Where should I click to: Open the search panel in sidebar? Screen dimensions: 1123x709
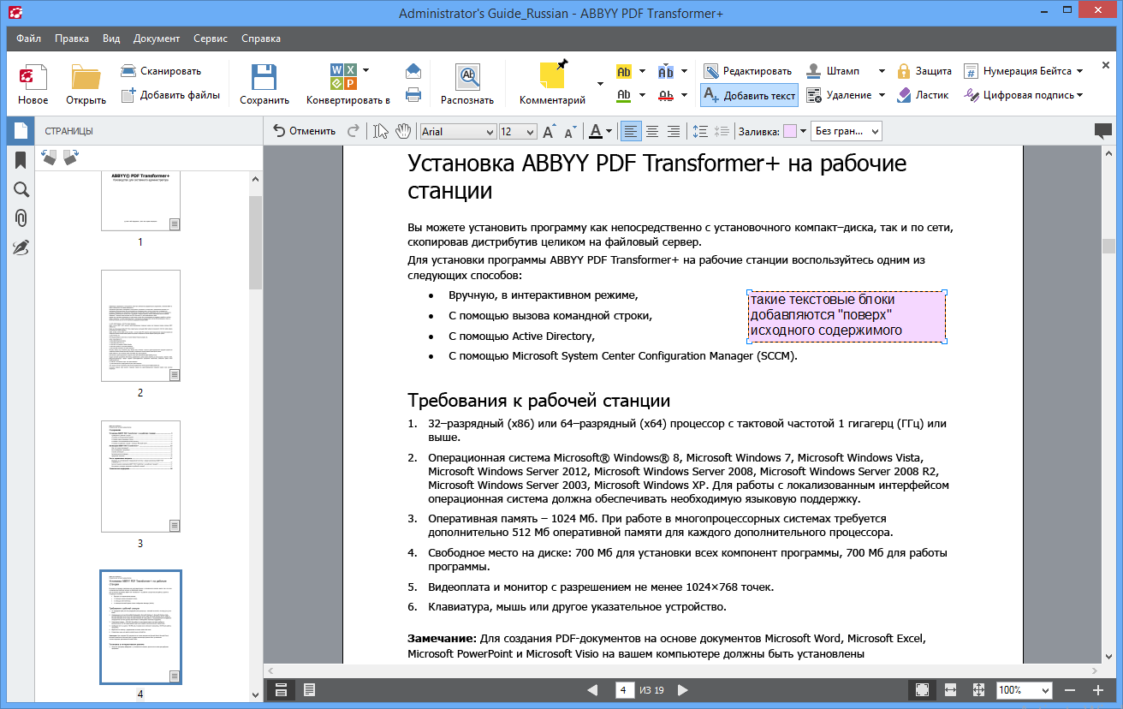[21, 189]
